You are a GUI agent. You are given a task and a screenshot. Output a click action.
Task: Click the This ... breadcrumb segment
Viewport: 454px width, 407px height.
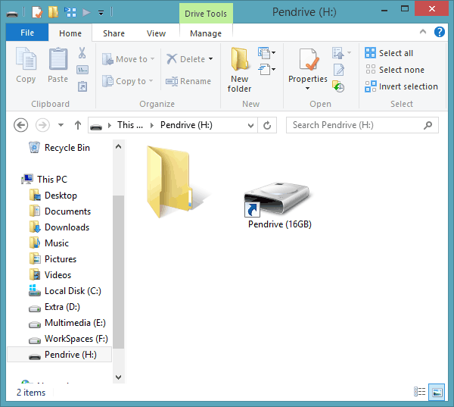(x=130, y=125)
